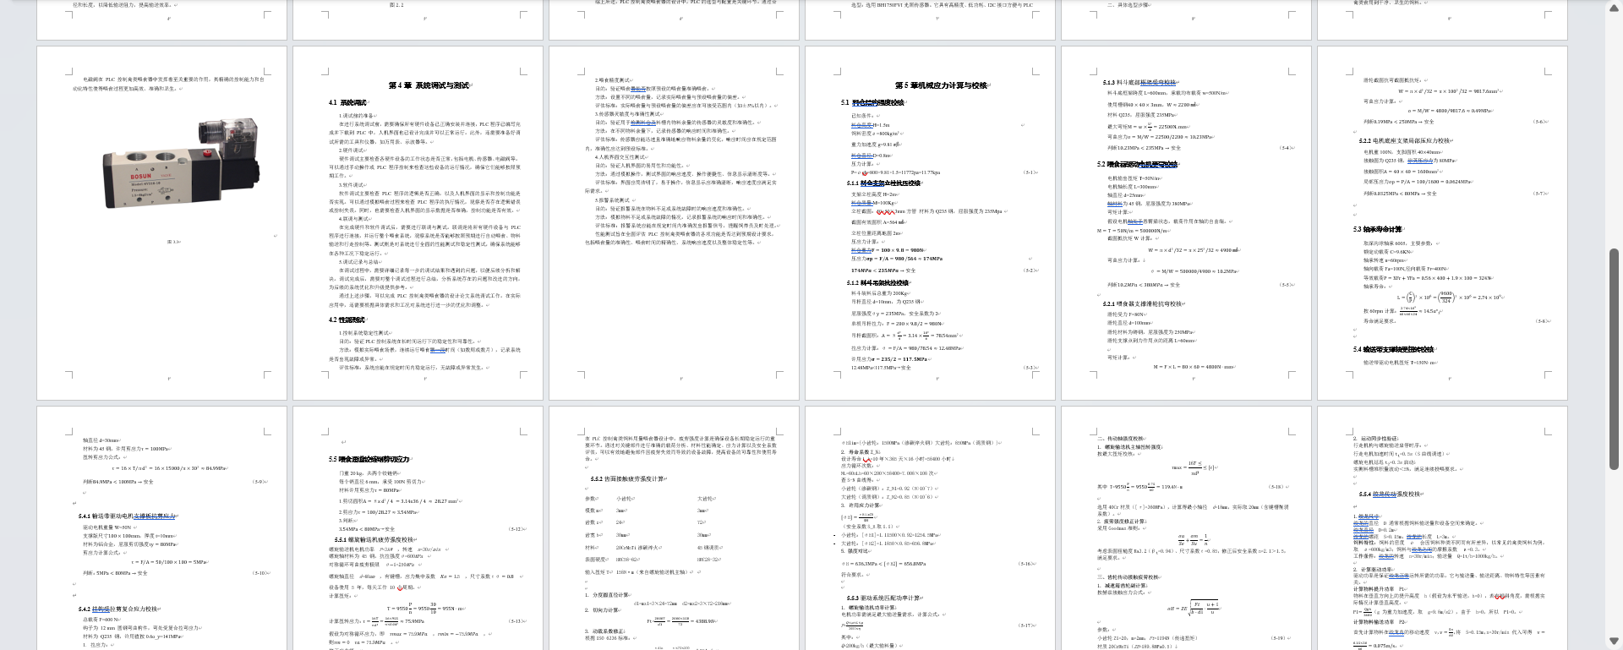The height and width of the screenshot is (650, 1623).
Task: Click the subheading '5.5.1 螺旋输送机疲劳强度校核'
Action: (x=374, y=539)
